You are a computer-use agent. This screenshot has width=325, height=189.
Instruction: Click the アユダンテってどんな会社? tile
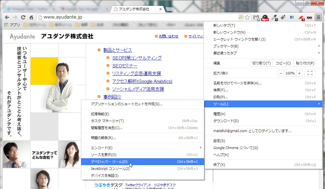[44, 155]
